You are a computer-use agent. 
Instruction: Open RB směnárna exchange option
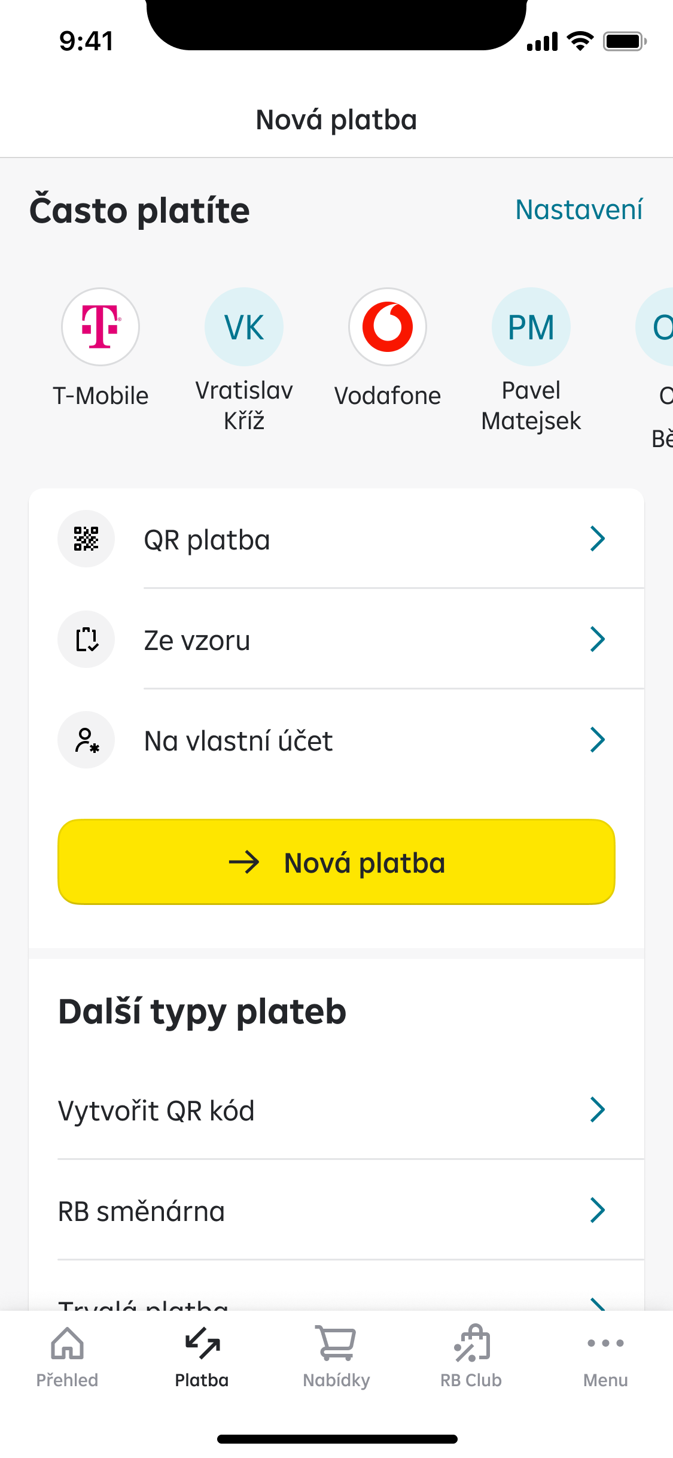[x=142, y=1211]
